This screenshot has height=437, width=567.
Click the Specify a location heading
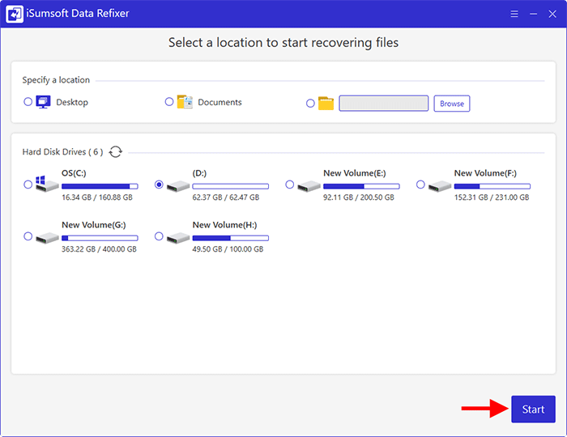pos(56,80)
